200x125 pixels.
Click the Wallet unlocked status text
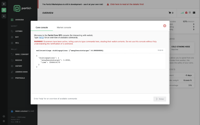click(x=25, y=111)
